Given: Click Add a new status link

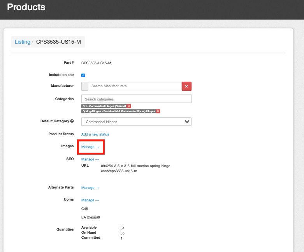Looking at the screenshot, I should 95,134.
